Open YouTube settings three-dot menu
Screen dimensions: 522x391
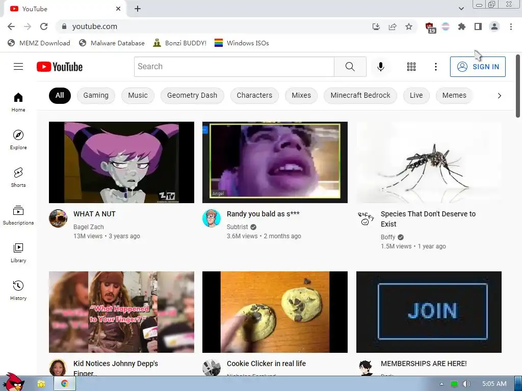click(435, 67)
